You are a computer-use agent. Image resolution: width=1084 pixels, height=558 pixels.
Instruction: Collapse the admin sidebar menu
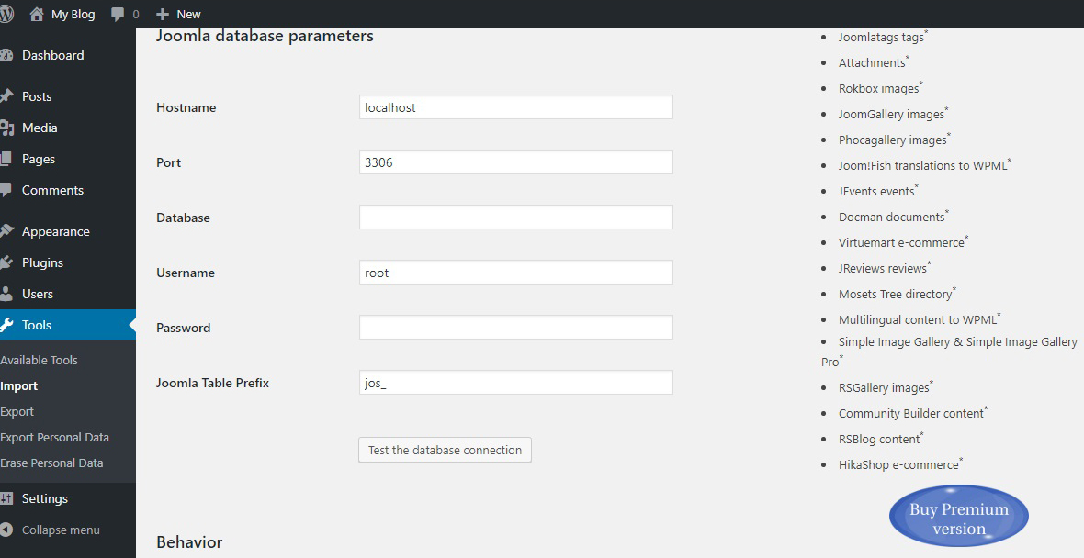point(51,530)
